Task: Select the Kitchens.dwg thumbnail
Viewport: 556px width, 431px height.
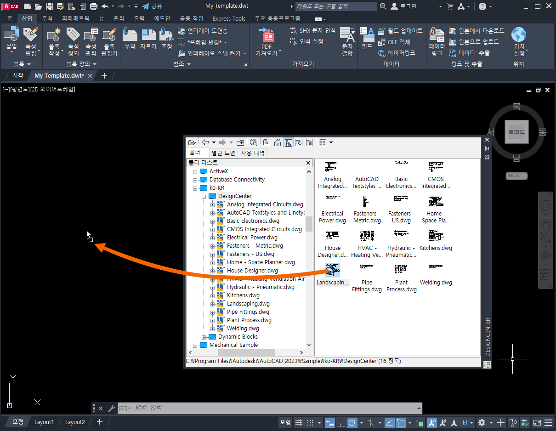Action: click(436, 241)
